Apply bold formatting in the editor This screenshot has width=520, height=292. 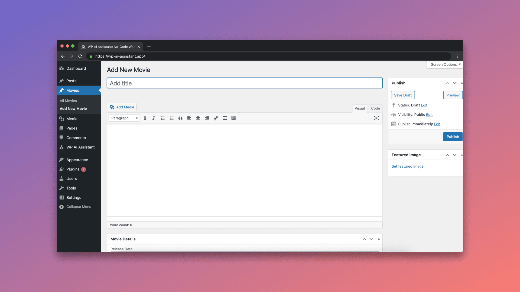click(x=145, y=118)
